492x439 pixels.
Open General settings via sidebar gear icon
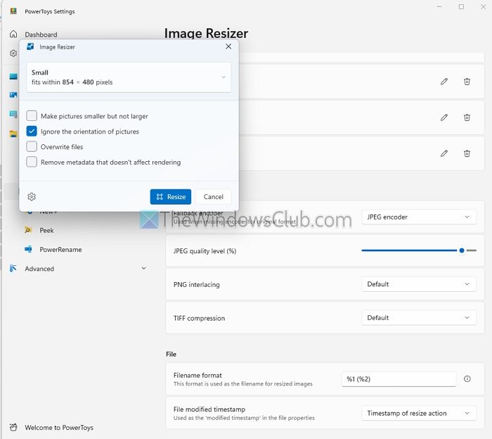click(13, 53)
